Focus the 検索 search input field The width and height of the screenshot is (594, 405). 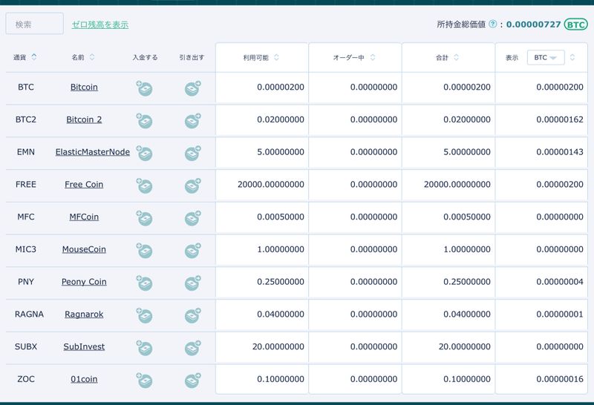34,24
